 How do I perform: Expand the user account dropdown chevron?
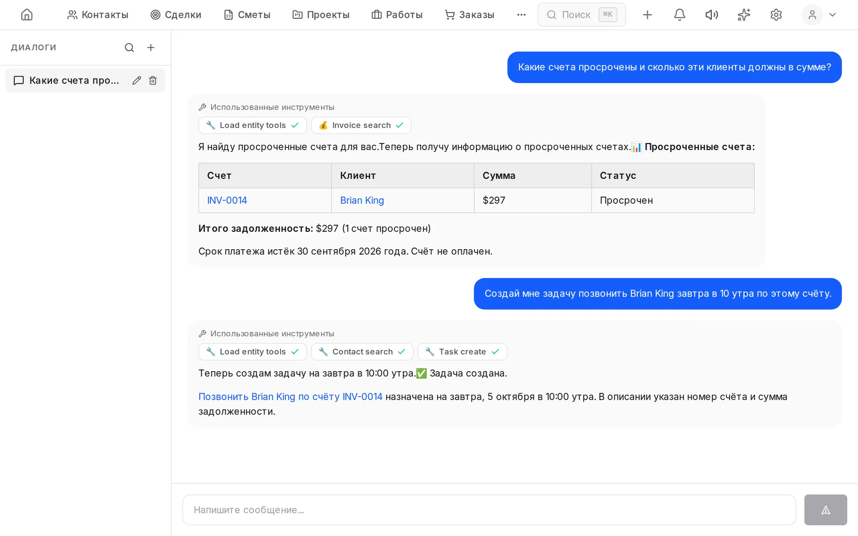(x=833, y=15)
